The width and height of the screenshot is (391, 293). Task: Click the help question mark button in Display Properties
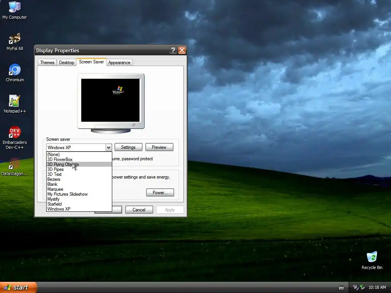pos(173,50)
